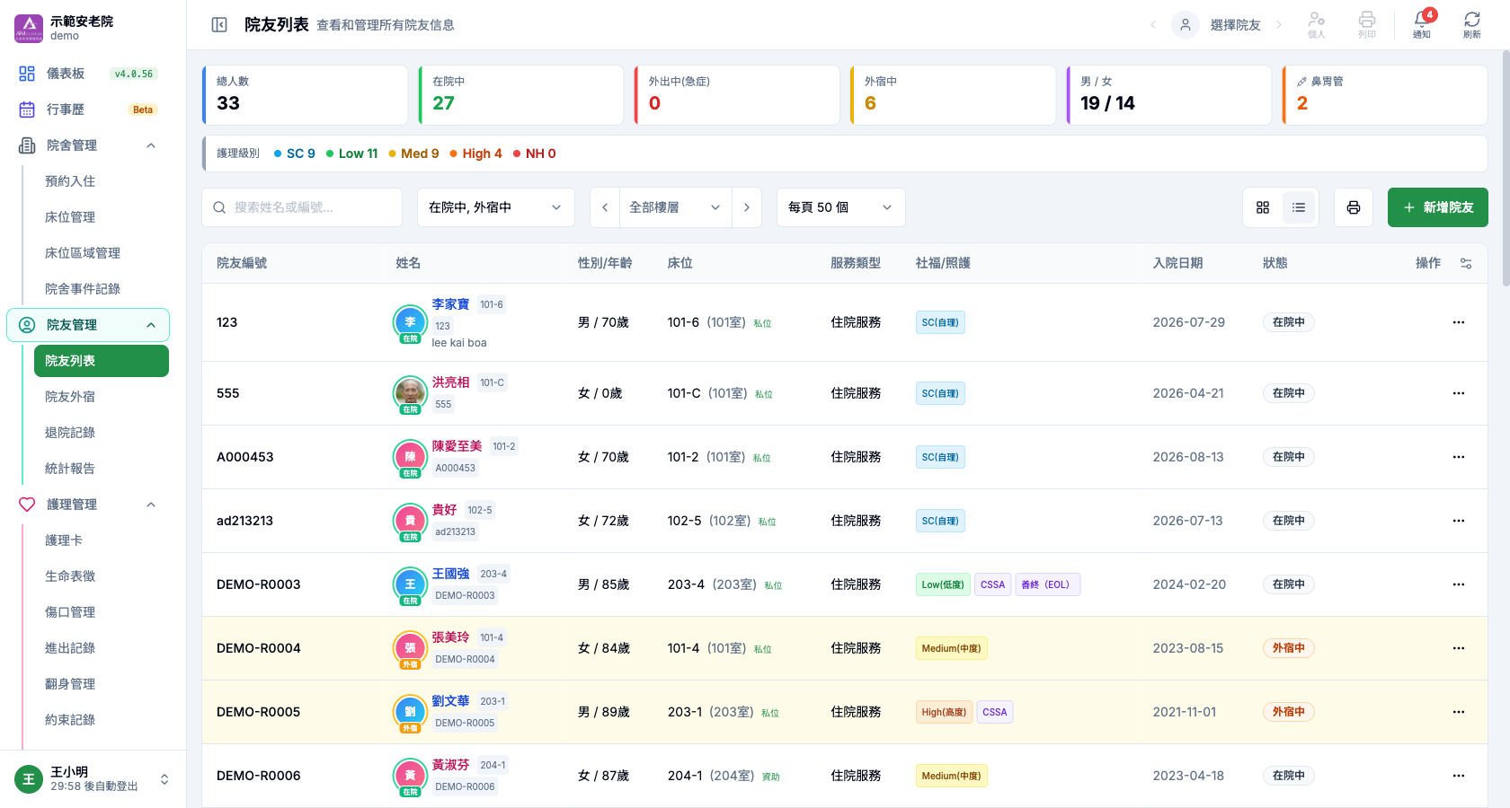Open table column settings icon
The height and width of the screenshot is (808, 1510).
pyautogui.click(x=1466, y=263)
